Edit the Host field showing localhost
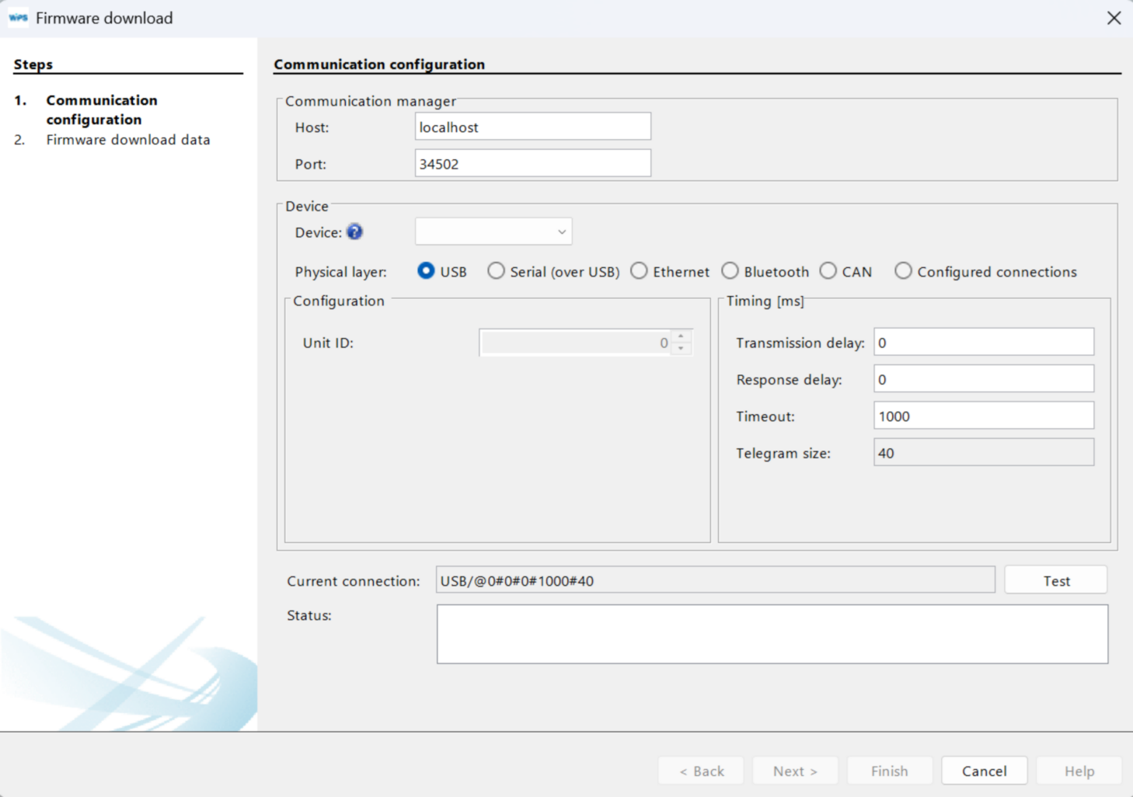 tap(532, 126)
